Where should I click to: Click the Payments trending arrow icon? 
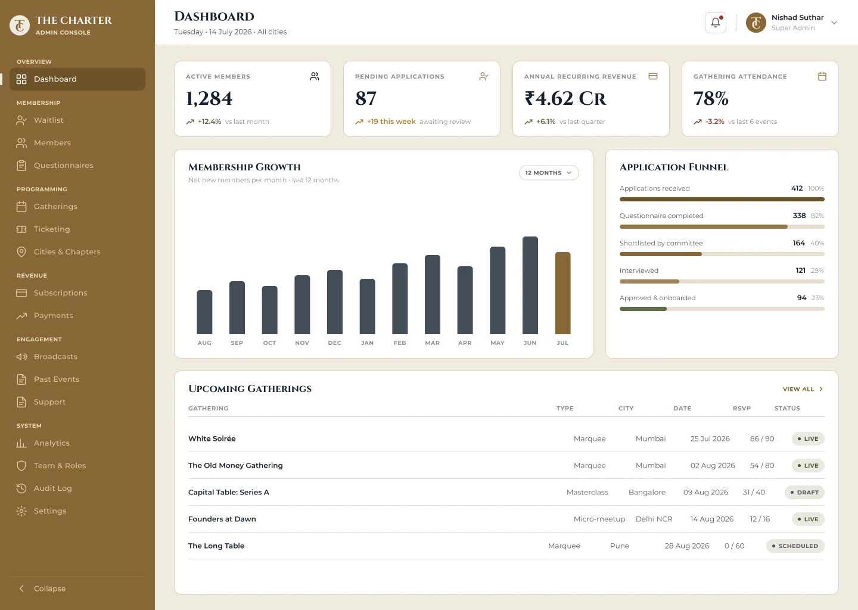(21, 316)
